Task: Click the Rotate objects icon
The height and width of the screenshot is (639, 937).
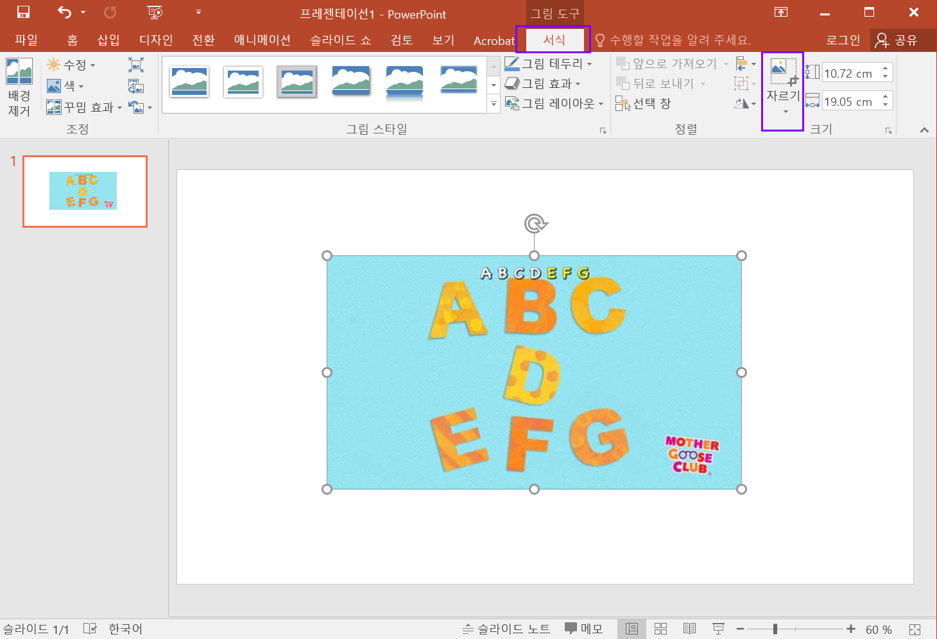Action: (x=745, y=103)
